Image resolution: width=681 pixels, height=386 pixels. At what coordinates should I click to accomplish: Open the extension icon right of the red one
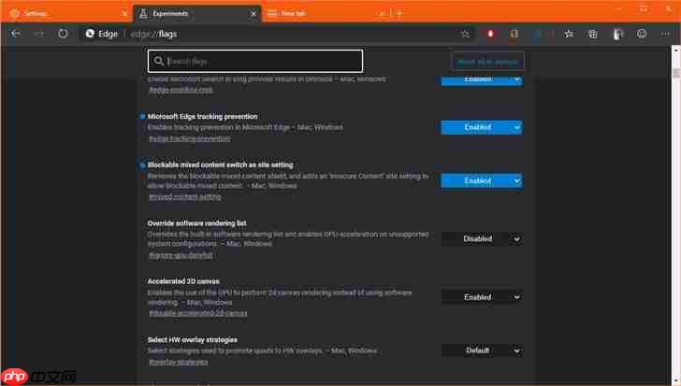tap(514, 34)
